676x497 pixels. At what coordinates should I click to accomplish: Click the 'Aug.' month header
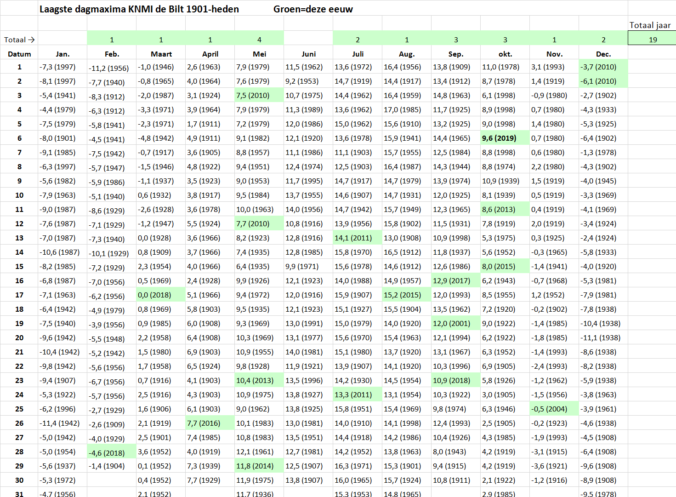[x=407, y=54]
